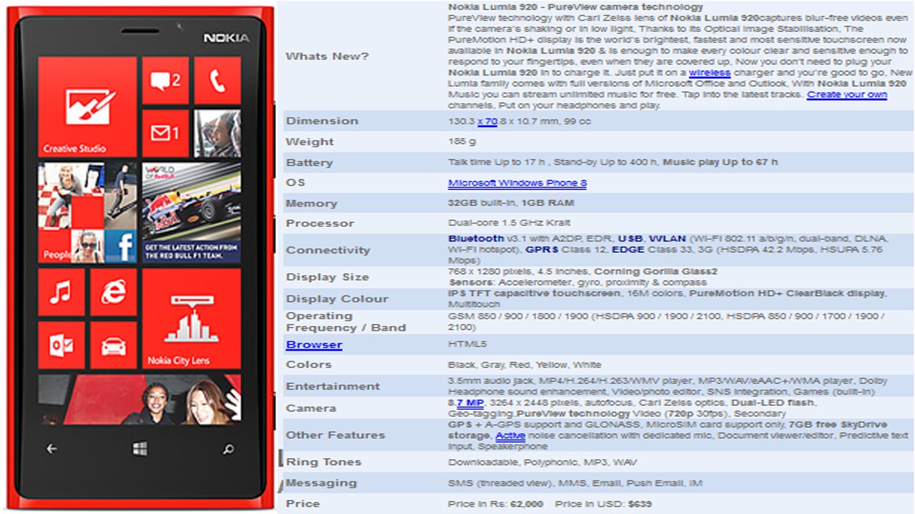The width and height of the screenshot is (915, 514).
Task: Open the wide photos tile with two women
Action: [139, 400]
